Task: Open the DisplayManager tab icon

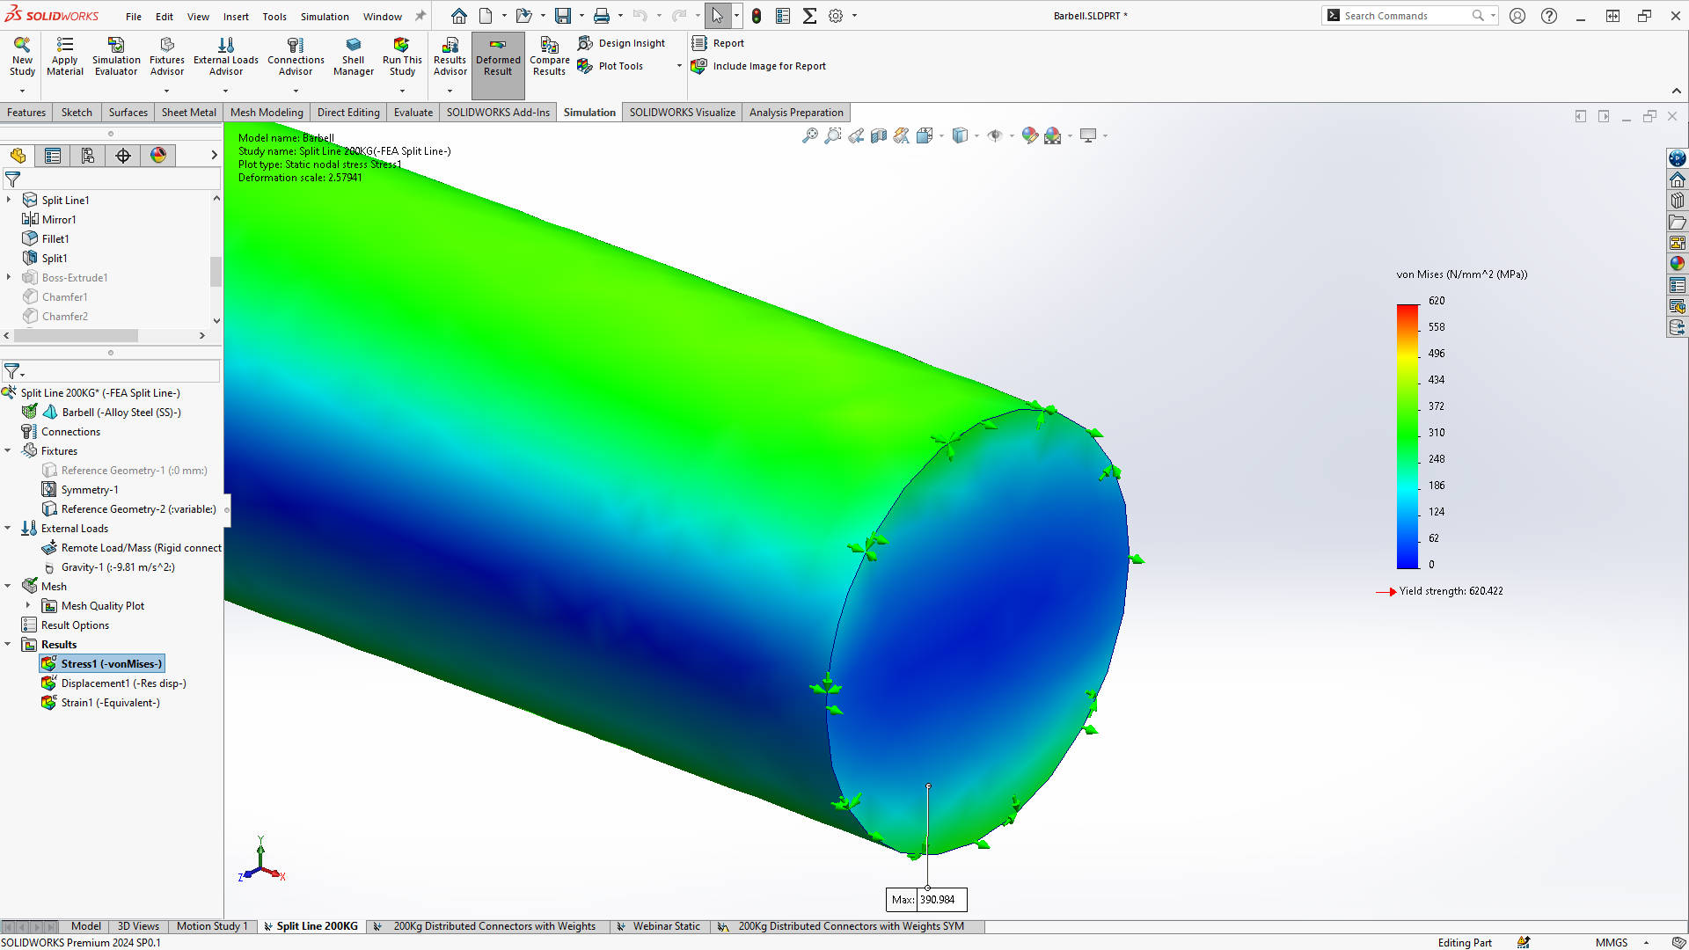Action: click(158, 156)
